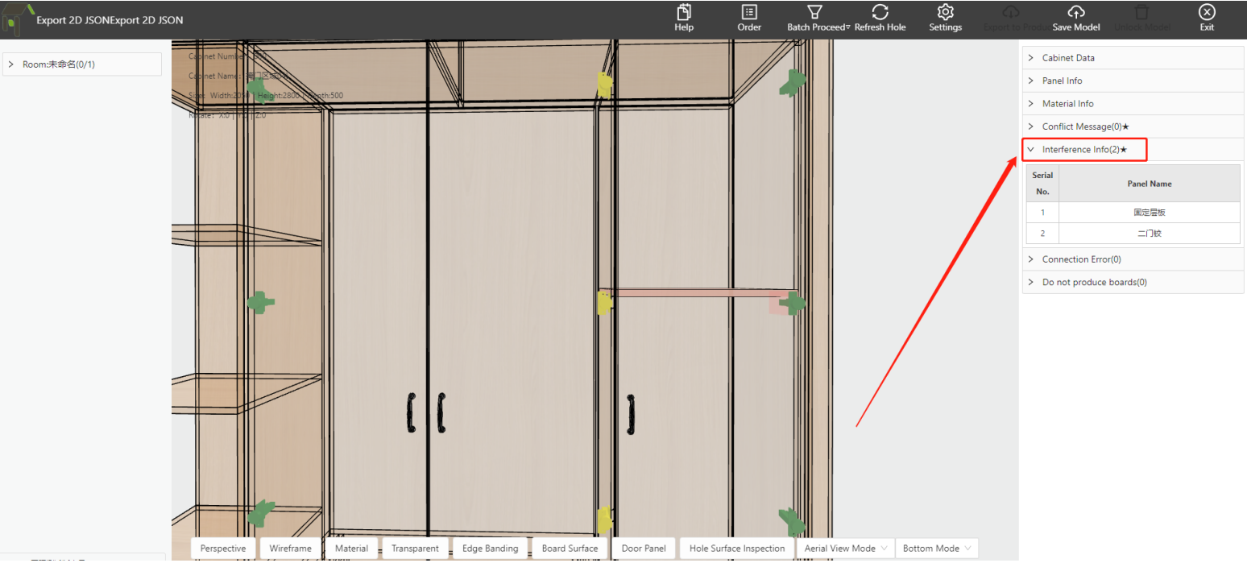Click the Save Model cloud icon

pos(1075,13)
